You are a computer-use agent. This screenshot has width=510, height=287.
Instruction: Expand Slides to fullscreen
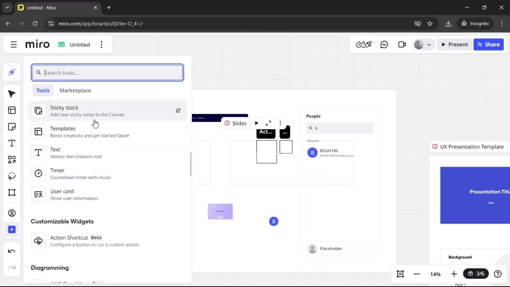tap(268, 123)
